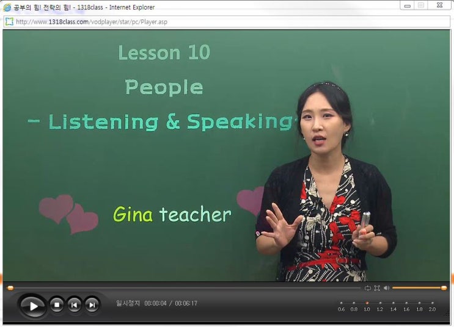This screenshot has height=327, width=454.
Task: Skip to the previous track
Action: point(74,305)
